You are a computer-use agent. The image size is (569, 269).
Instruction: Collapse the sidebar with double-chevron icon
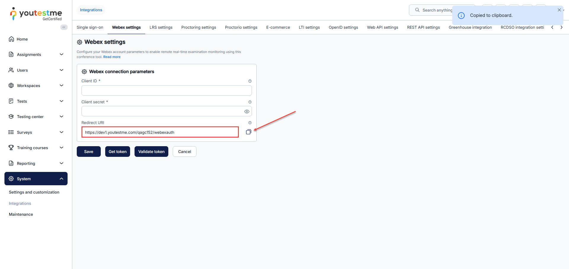click(x=64, y=27)
